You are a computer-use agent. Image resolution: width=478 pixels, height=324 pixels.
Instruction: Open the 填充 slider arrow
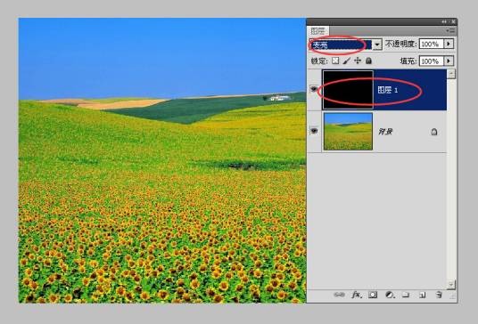[x=449, y=61]
